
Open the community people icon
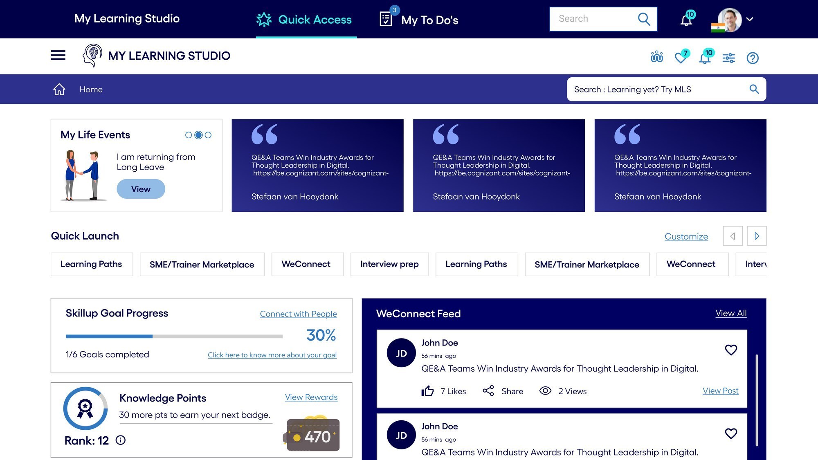[657, 57]
